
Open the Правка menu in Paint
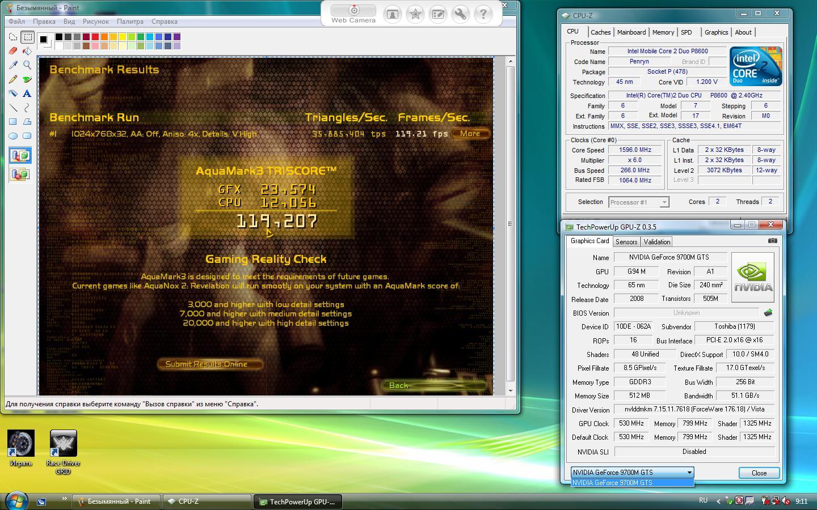[x=44, y=22]
